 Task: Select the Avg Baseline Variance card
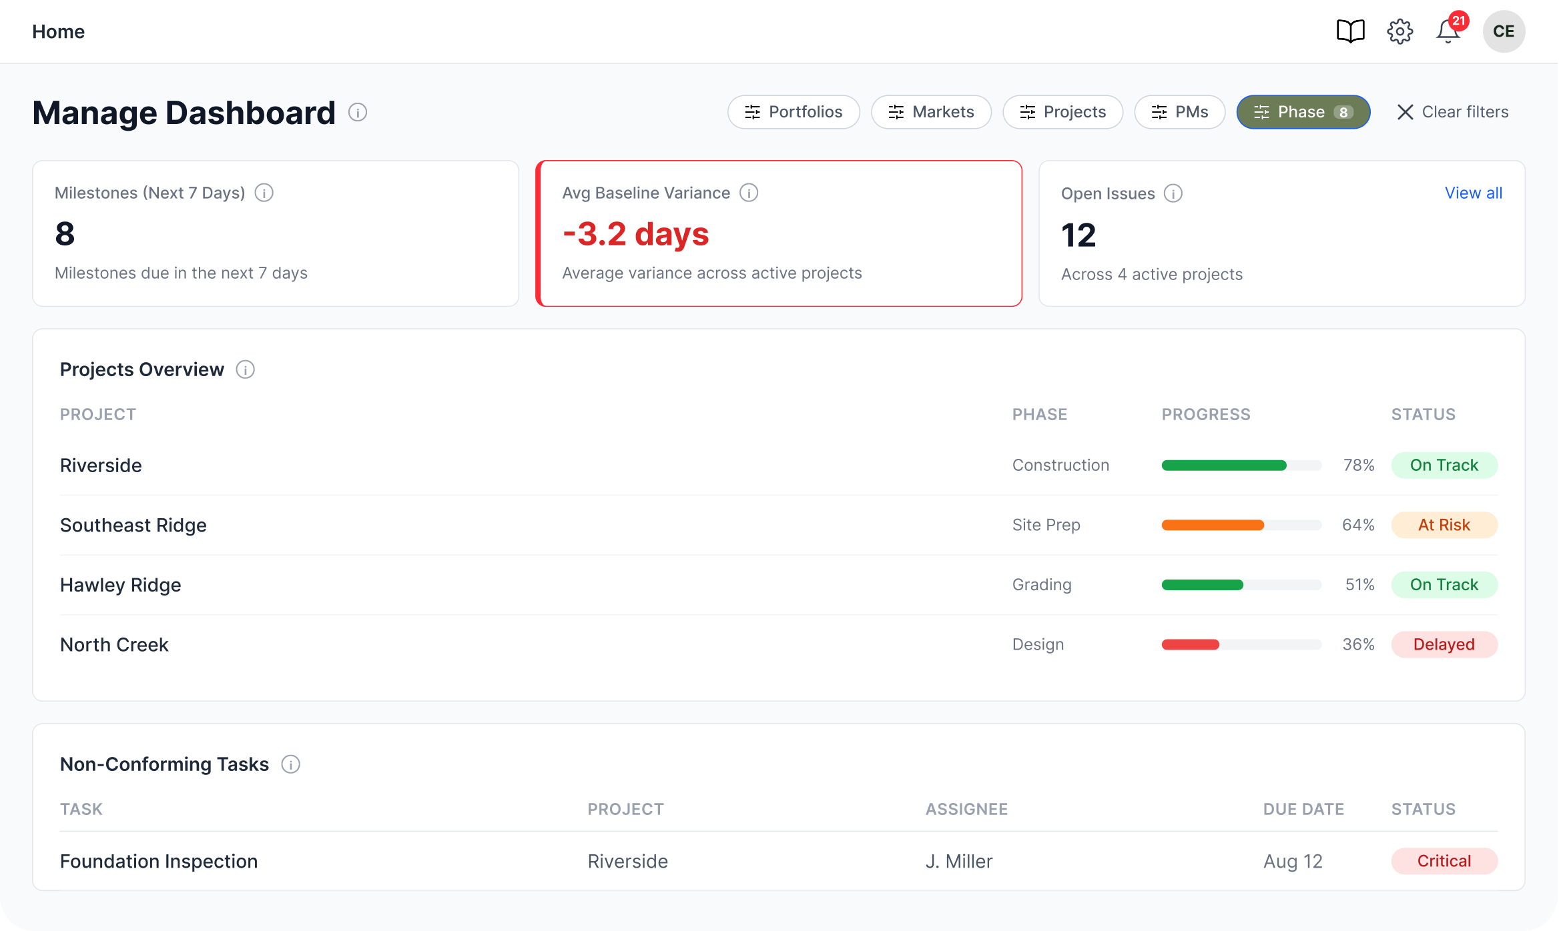pos(779,233)
